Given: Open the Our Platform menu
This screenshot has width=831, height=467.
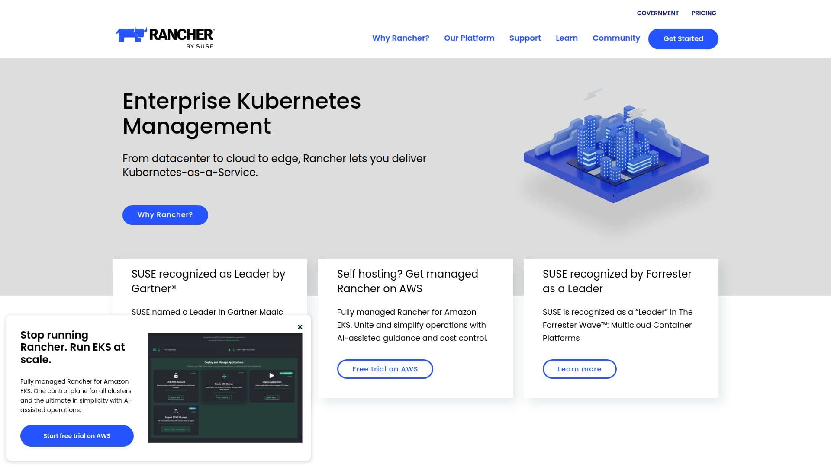Looking at the screenshot, I should 469,38.
